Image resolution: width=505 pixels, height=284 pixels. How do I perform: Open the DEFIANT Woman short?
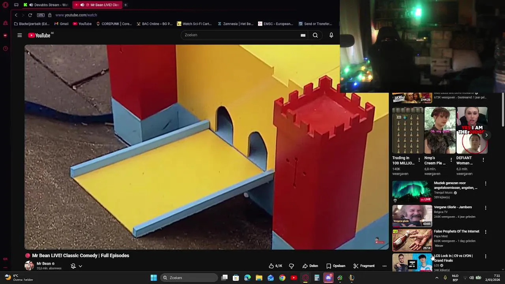(x=472, y=130)
